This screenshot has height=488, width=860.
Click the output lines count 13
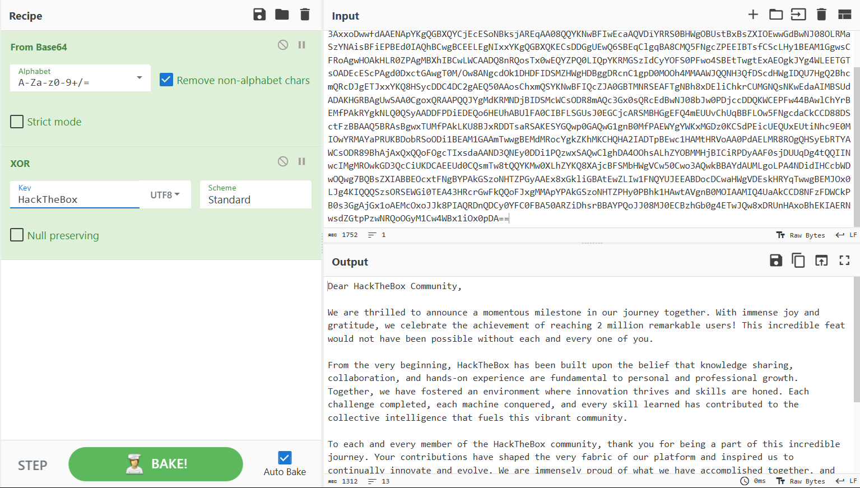[379, 481]
